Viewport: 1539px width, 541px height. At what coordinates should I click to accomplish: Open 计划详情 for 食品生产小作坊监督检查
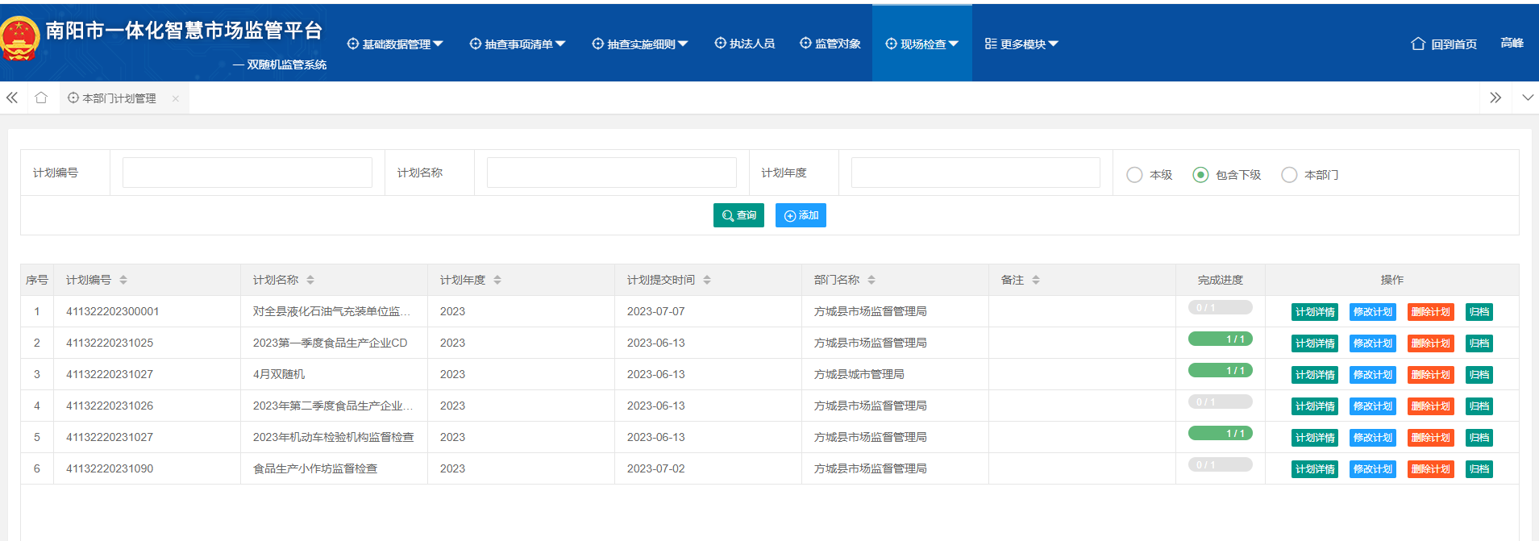pyautogui.click(x=1315, y=469)
